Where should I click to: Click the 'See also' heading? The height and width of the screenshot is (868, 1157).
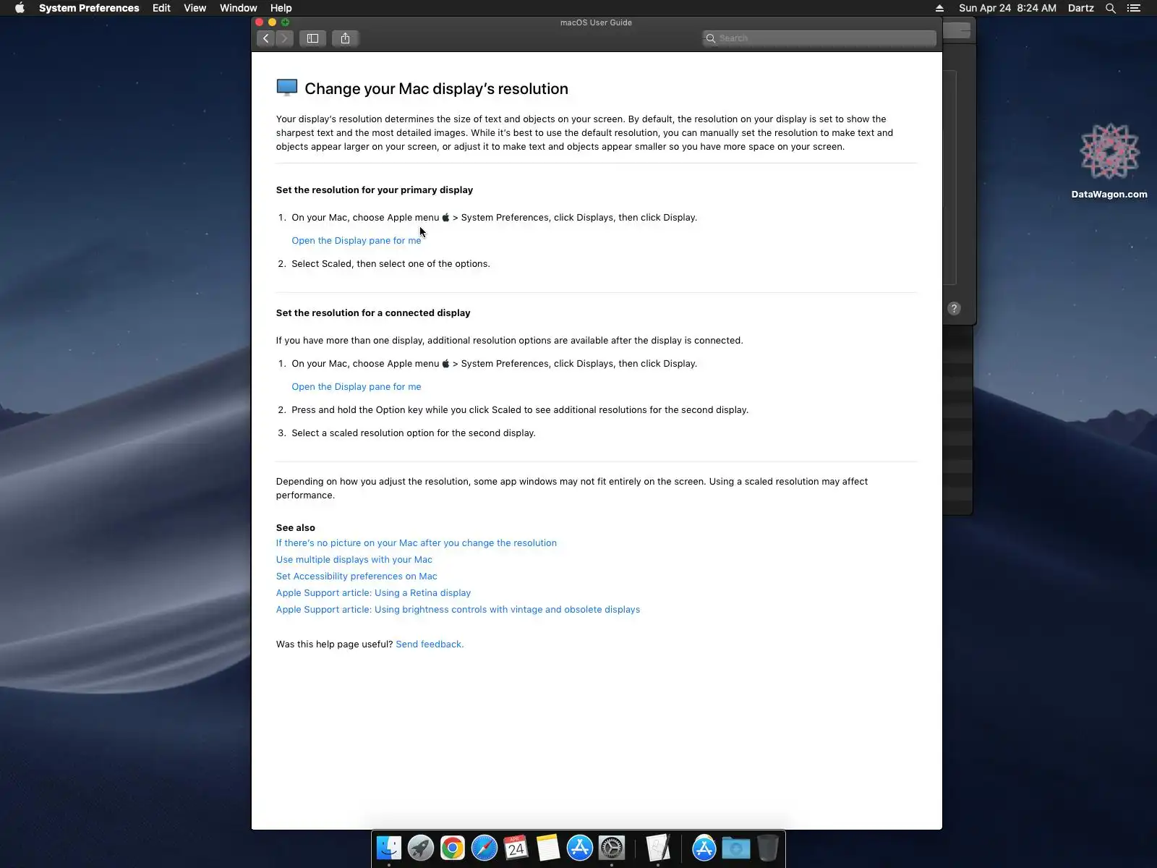click(296, 528)
